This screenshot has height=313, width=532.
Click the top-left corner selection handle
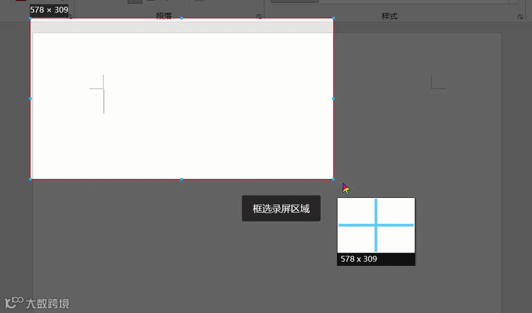point(30,18)
